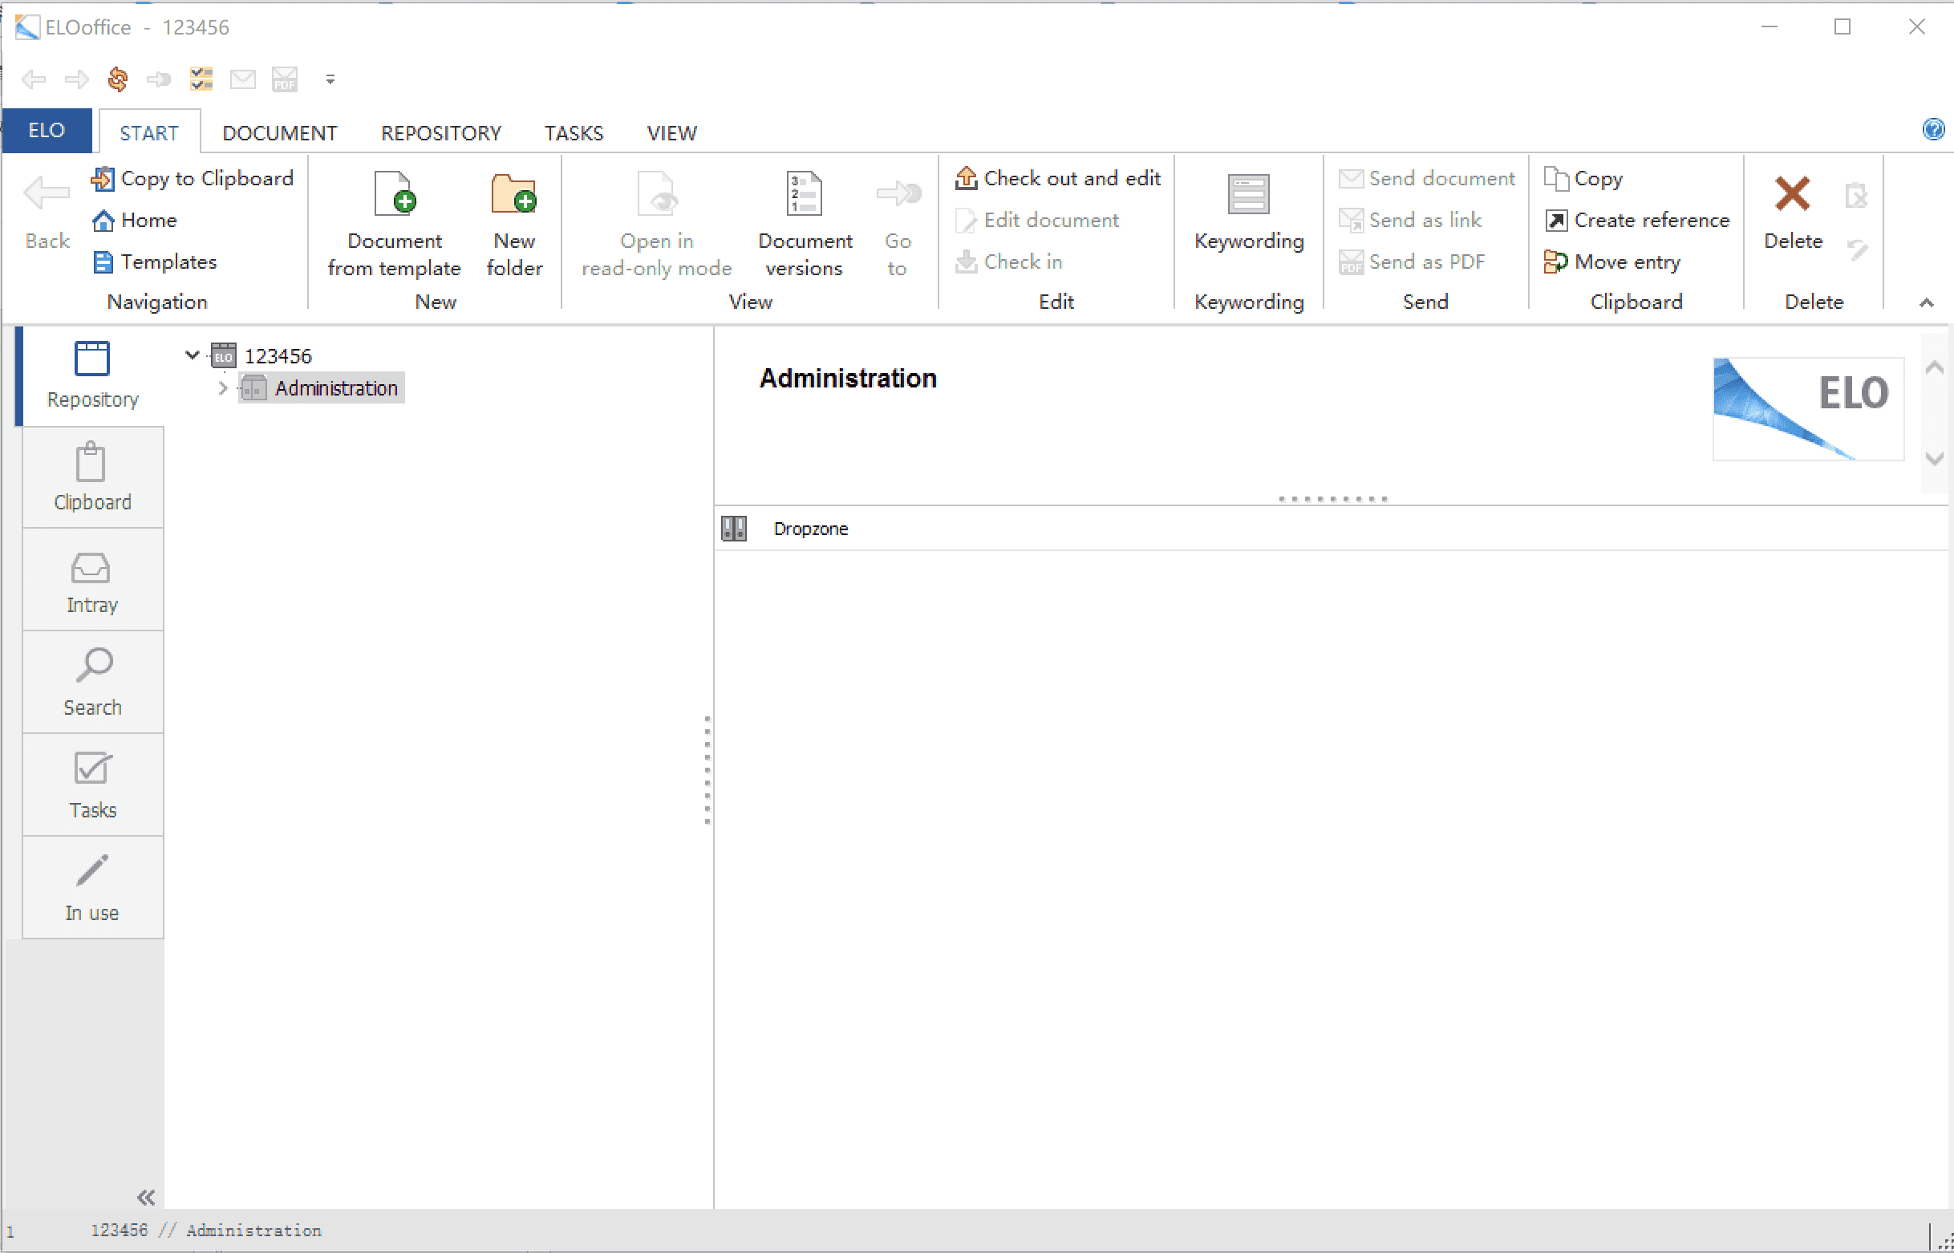Switch to the DOCUMENT ribbon tab

coord(279,132)
